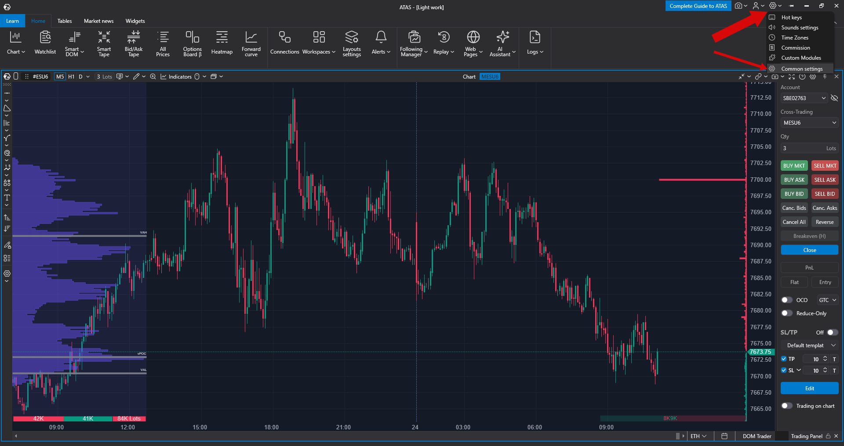This screenshot has width=844, height=446.
Task: Click the lock drawings pencil icon
Action: 7,245
